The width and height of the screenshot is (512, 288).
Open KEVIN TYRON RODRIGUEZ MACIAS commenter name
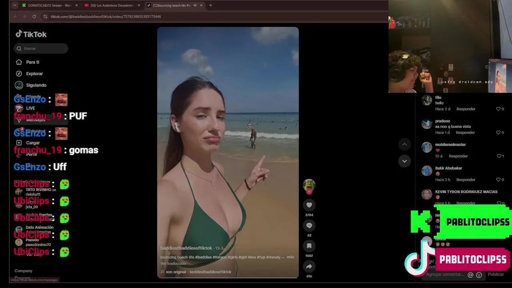point(466,192)
